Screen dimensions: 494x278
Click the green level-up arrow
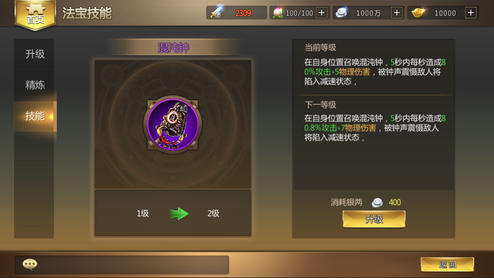(179, 213)
